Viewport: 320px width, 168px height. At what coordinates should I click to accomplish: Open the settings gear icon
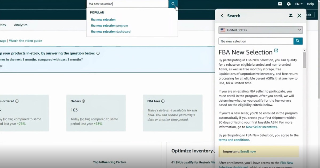click(x=289, y=4)
